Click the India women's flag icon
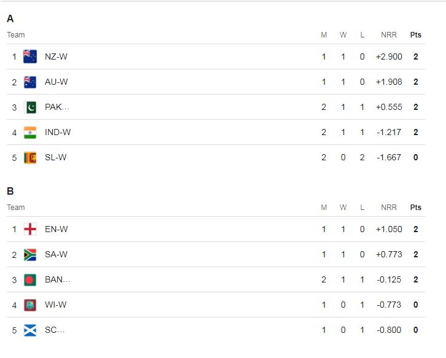The image size is (446, 358). pyautogui.click(x=30, y=133)
